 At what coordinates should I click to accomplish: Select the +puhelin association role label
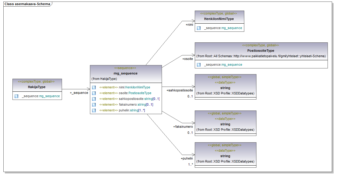[x=187, y=158]
